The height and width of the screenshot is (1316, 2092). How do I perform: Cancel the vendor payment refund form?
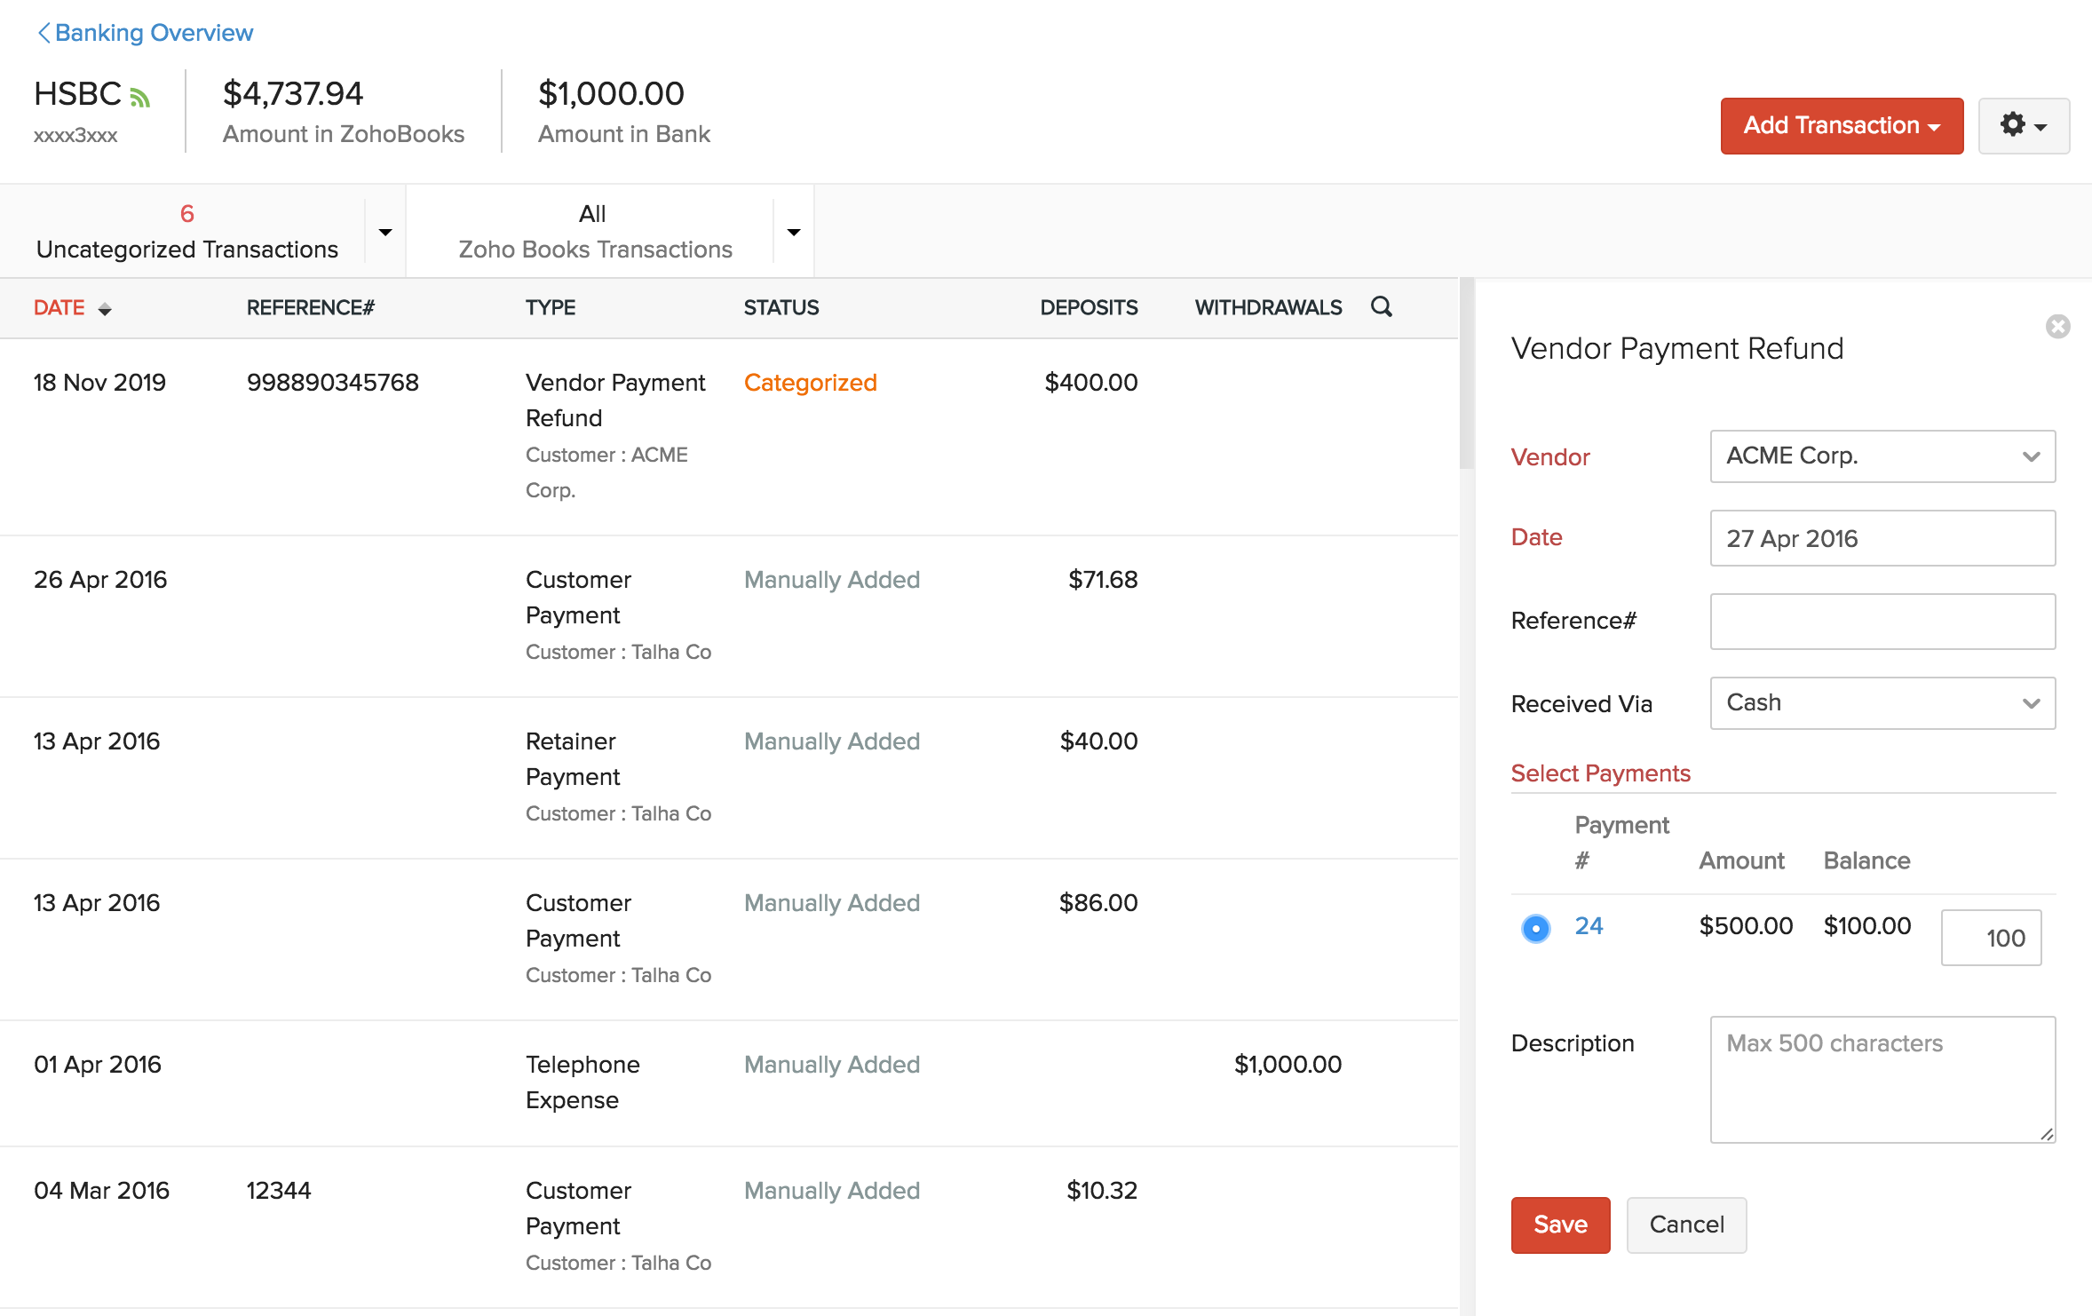(1685, 1225)
